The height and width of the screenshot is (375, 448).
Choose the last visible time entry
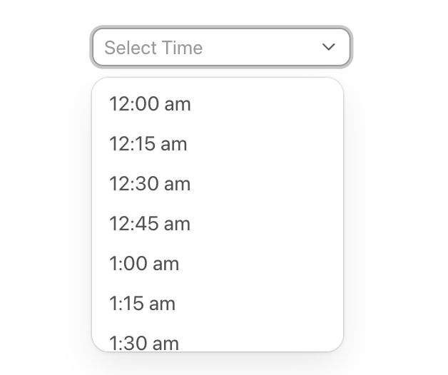click(144, 342)
